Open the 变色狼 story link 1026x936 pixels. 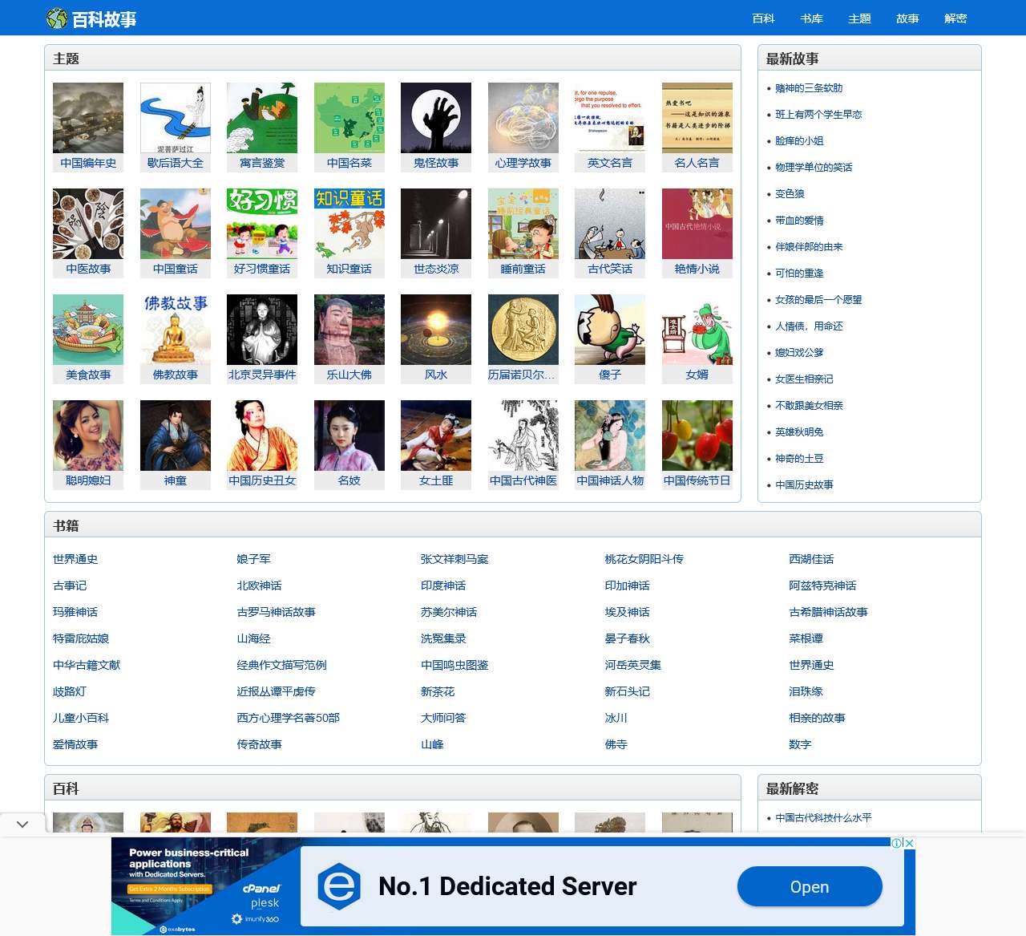(x=790, y=194)
